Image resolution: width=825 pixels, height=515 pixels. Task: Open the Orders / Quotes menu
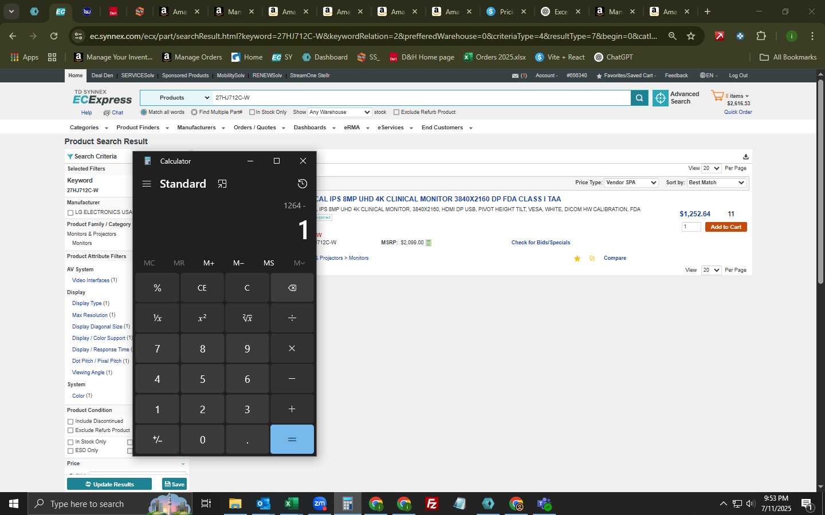(x=259, y=128)
